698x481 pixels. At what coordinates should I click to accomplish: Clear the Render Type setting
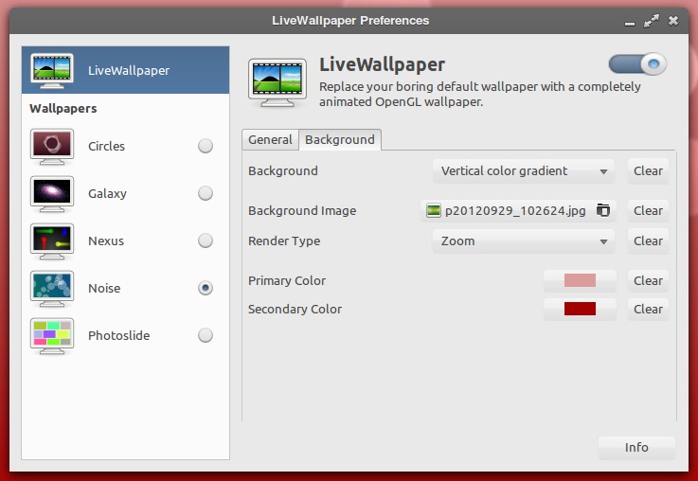648,241
